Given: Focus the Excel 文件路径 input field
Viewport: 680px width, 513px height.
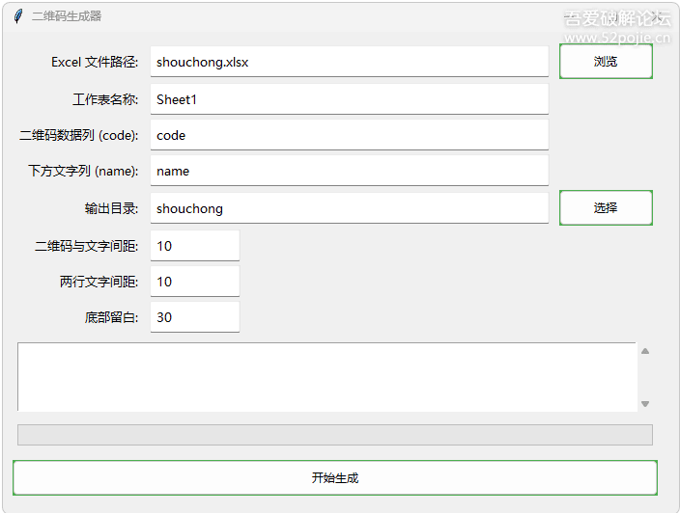Looking at the screenshot, I should [349, 62].
